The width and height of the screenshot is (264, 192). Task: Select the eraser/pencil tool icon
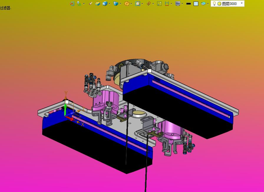pos(90,4)
